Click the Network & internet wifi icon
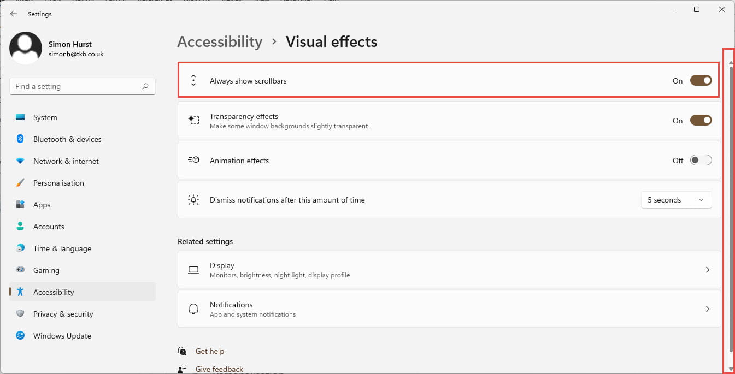Screen dimensions: 735x374 click(x=20, y=161)
